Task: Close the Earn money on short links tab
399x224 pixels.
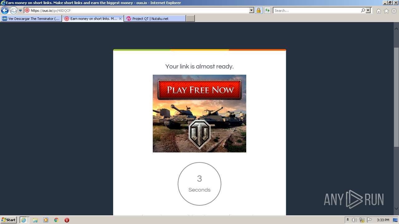Action: [x=120, y=19]
